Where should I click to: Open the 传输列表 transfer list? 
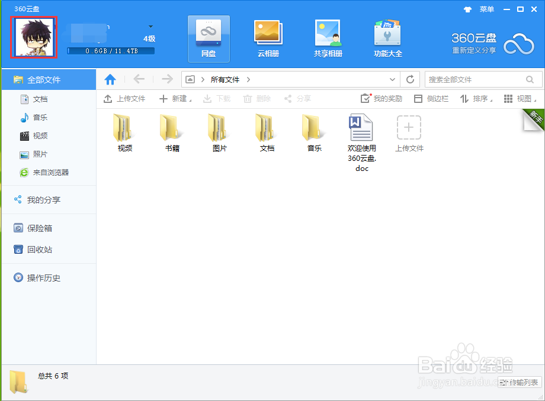pyautogui.click(x=520, y=382)
